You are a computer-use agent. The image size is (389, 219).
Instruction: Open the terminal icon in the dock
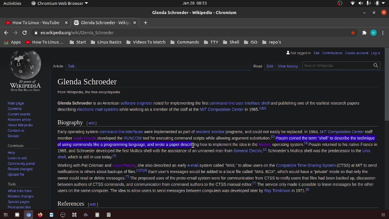click(x=5, y=215)
